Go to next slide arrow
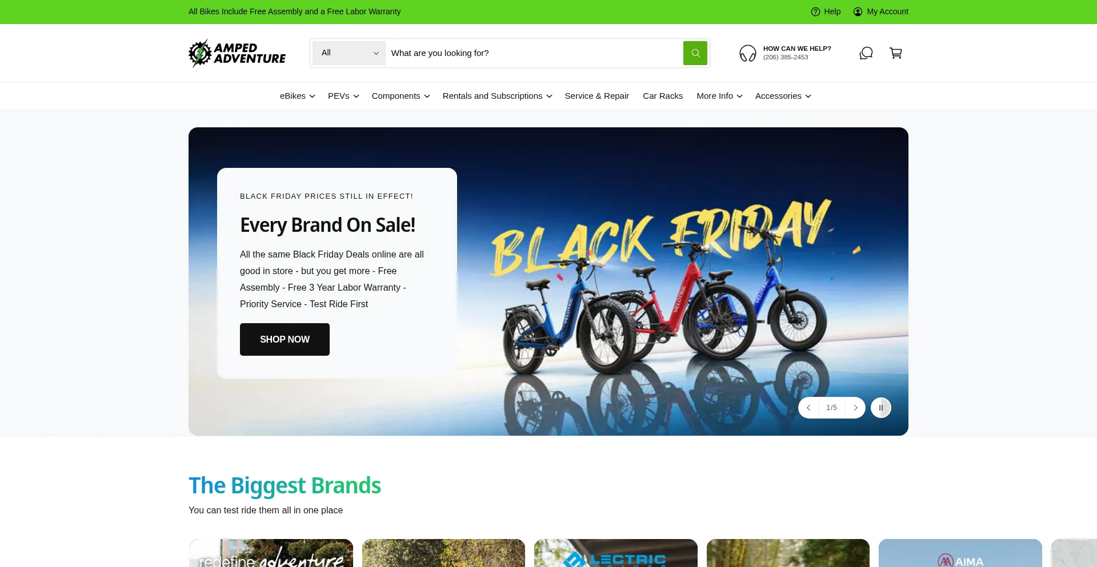 855,408
